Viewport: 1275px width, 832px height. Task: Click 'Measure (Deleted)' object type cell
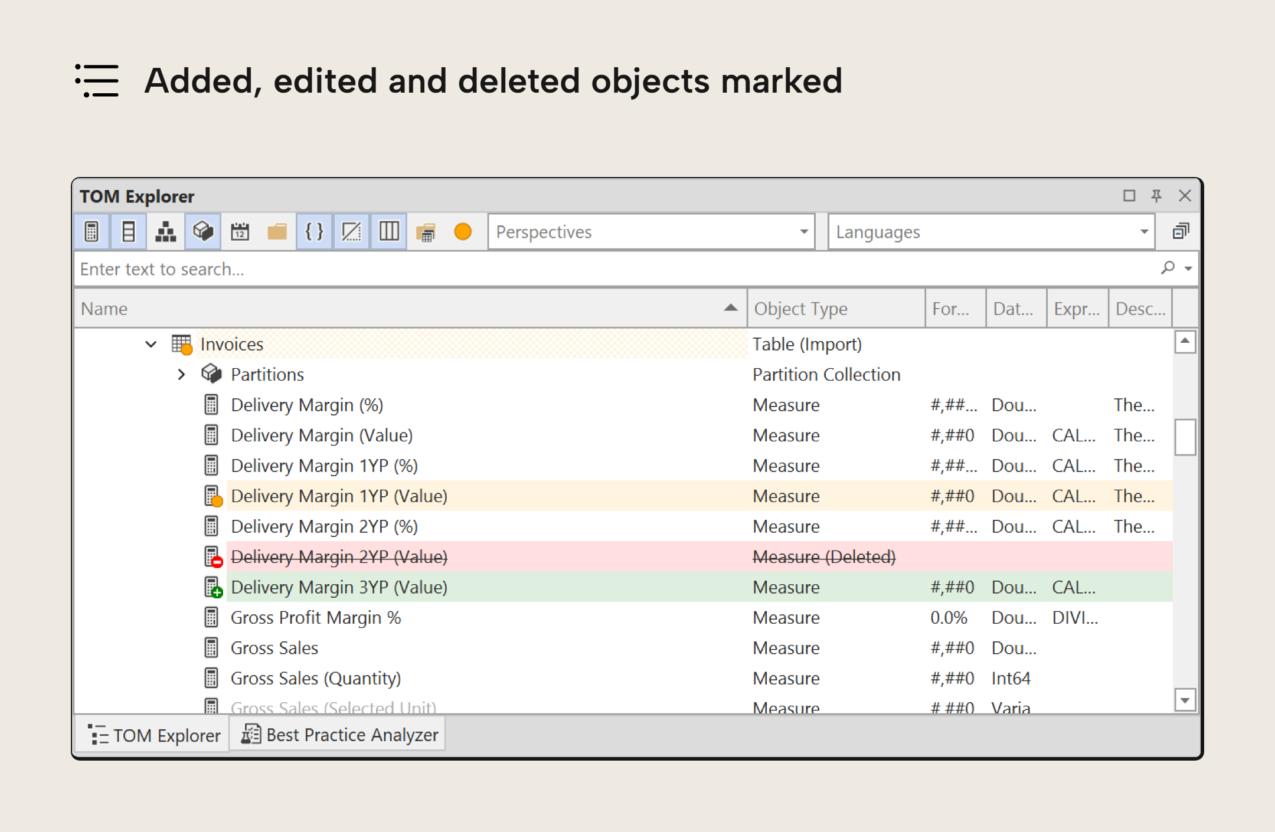[824, 556]
